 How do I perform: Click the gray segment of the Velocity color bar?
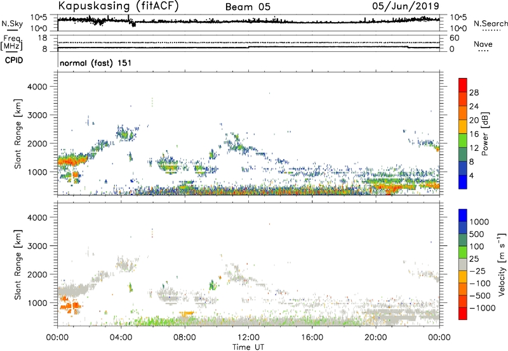coord(463,264)
